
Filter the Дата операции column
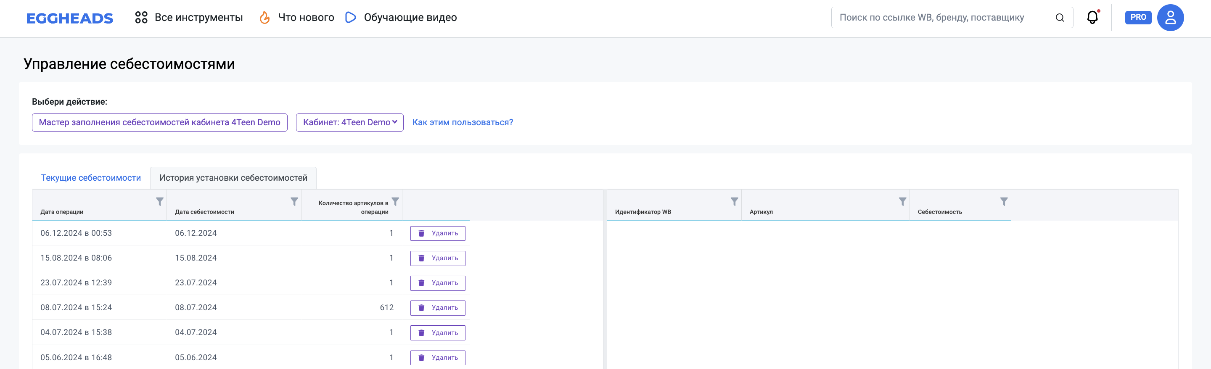click(160, 201)
